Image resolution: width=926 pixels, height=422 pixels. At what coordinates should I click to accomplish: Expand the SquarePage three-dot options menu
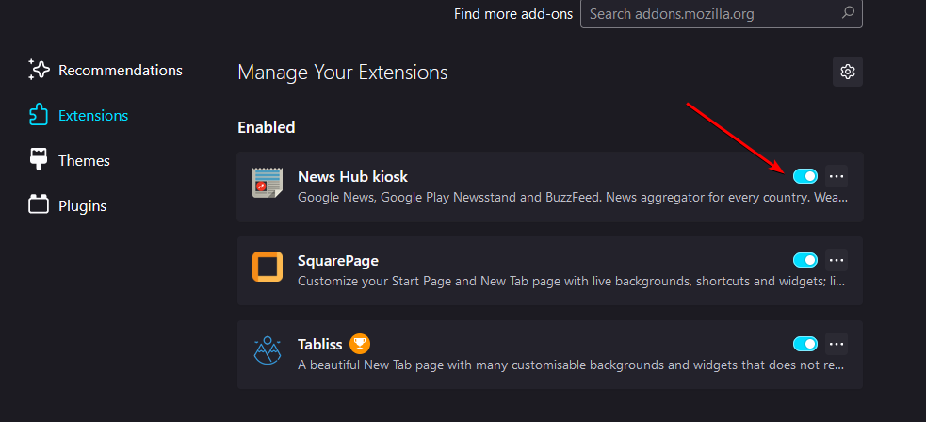(x=837, y=260)
